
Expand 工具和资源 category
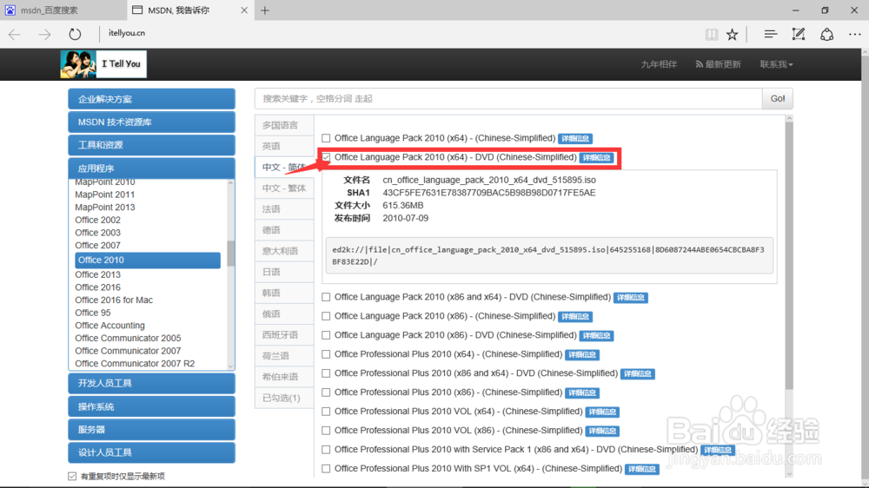(x=151, y=145)
